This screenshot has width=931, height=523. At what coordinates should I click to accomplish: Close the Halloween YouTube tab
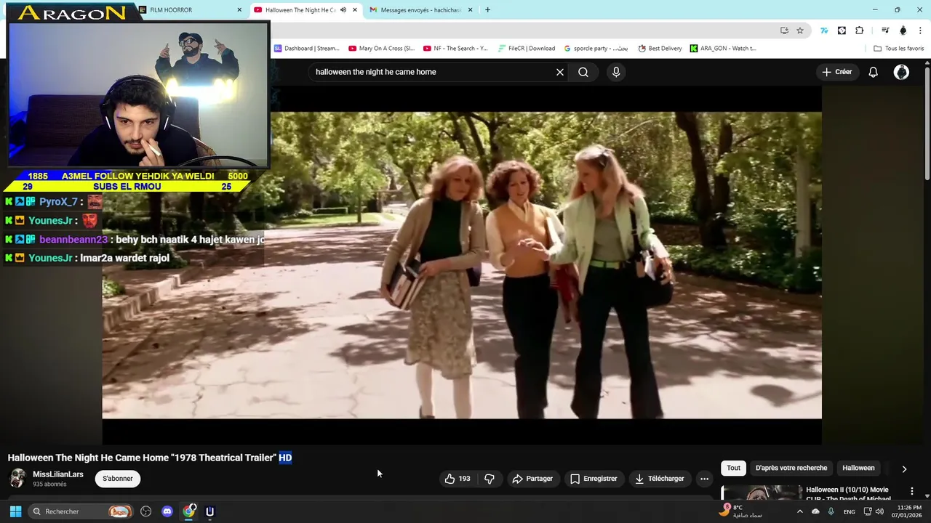tap(355, 10)
